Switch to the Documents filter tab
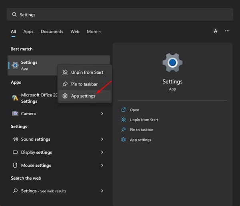Screen dimensions: 240x206 click(x=52, y=32)
